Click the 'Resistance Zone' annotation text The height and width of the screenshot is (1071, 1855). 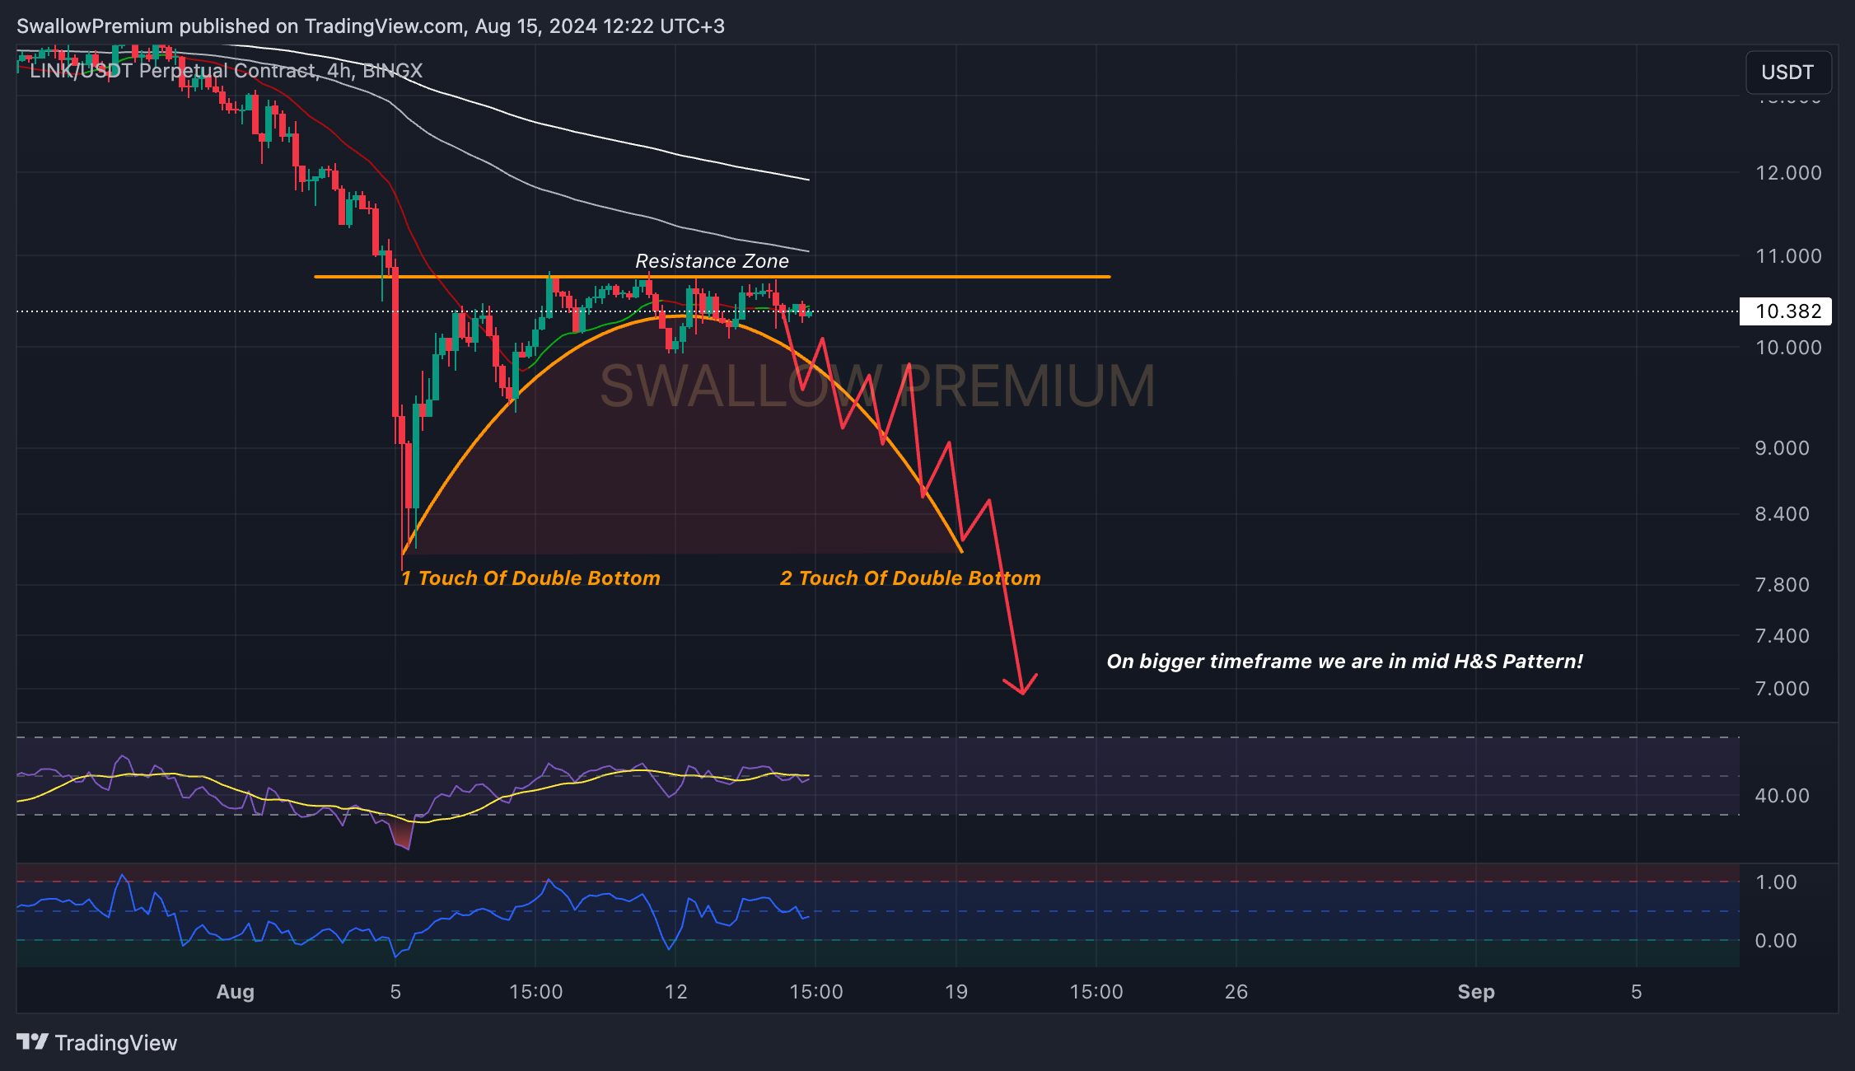click(x=712, y=261)
